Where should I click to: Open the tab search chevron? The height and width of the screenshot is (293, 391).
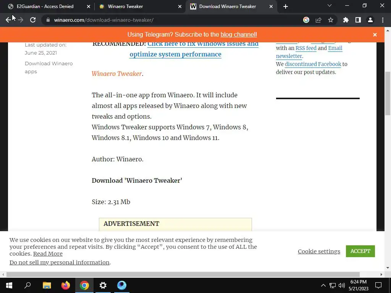[330, 5]
